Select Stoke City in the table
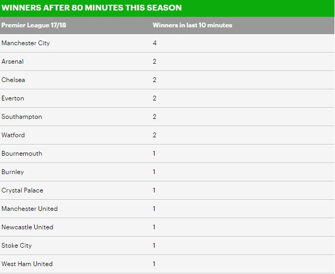 17,246
